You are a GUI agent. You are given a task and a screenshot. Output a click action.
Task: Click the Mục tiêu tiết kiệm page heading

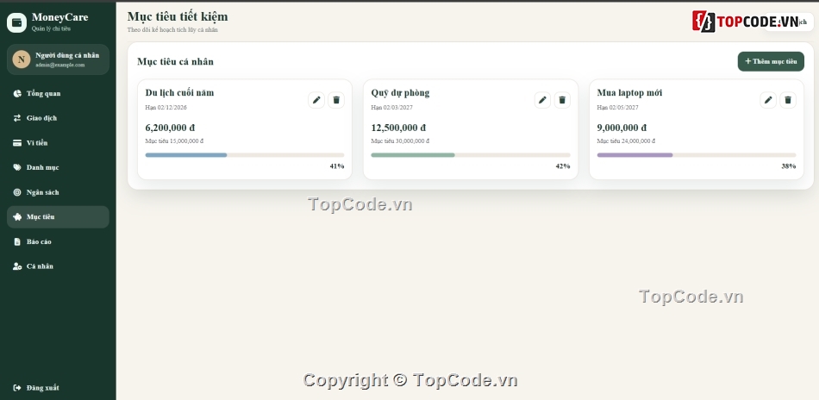pos(178,16)
